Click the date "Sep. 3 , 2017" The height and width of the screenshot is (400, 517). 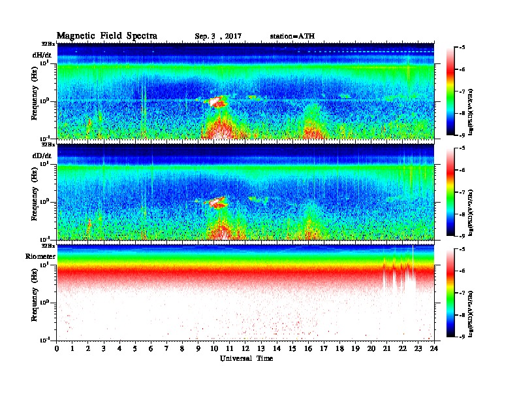[x=218, y=37]
